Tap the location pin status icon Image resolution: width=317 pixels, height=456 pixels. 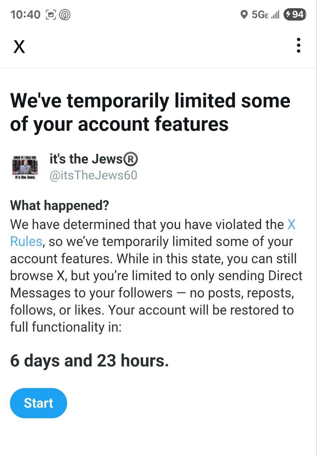click(x=244, y=15)
